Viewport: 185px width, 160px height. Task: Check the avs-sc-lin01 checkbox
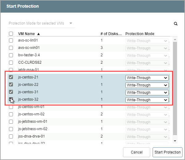pos(11,40)
